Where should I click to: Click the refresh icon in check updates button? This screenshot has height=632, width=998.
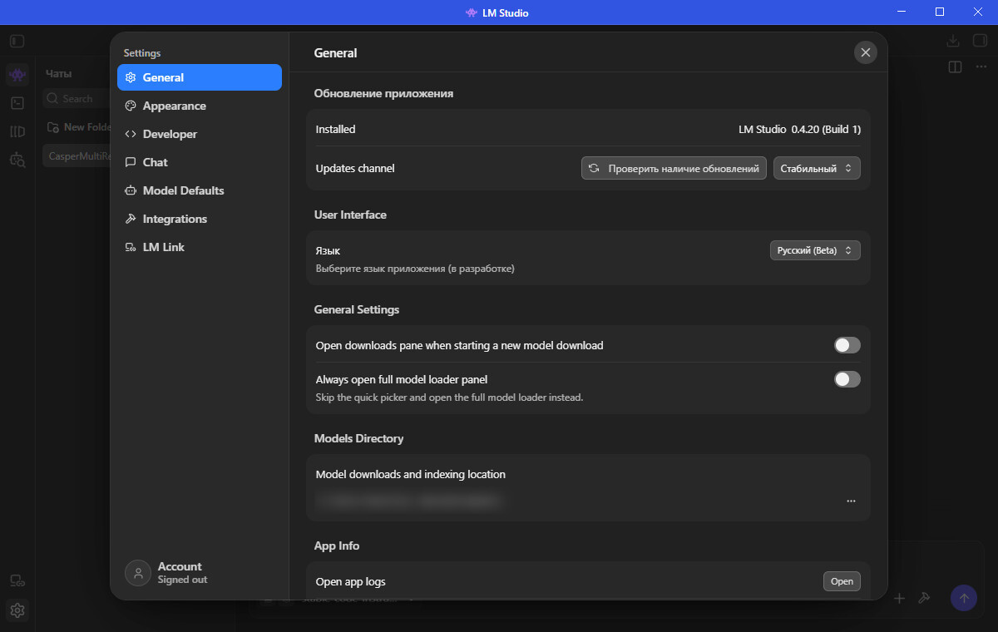pos(594,168)
